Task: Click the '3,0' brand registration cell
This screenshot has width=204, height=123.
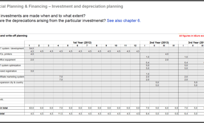Action: point(32,71)
